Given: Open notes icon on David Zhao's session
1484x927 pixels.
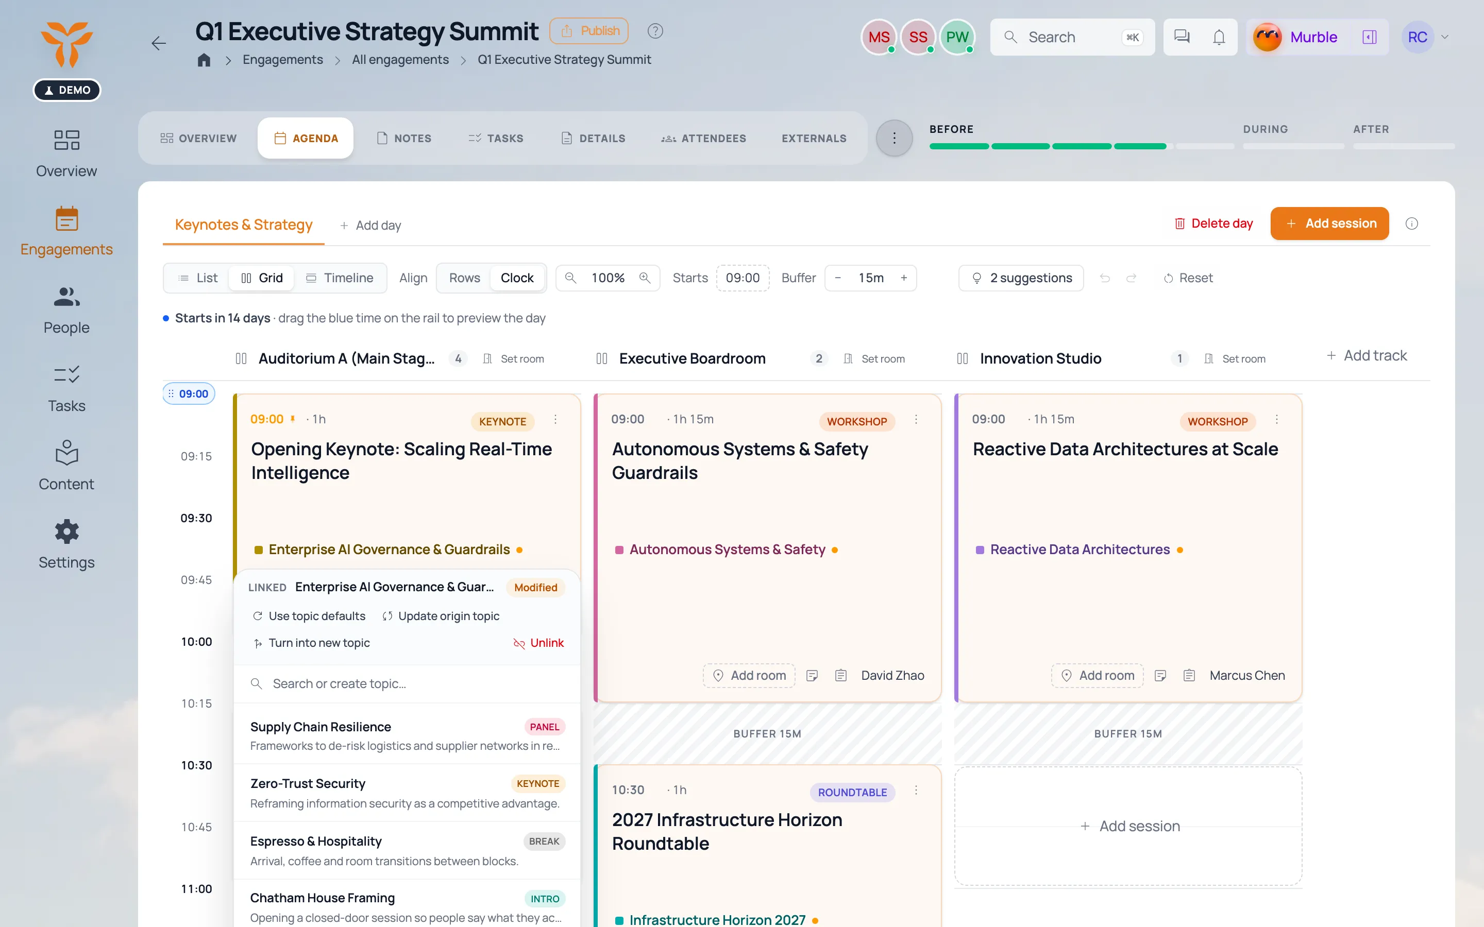Looking at the screenshot, I should 812,676.
